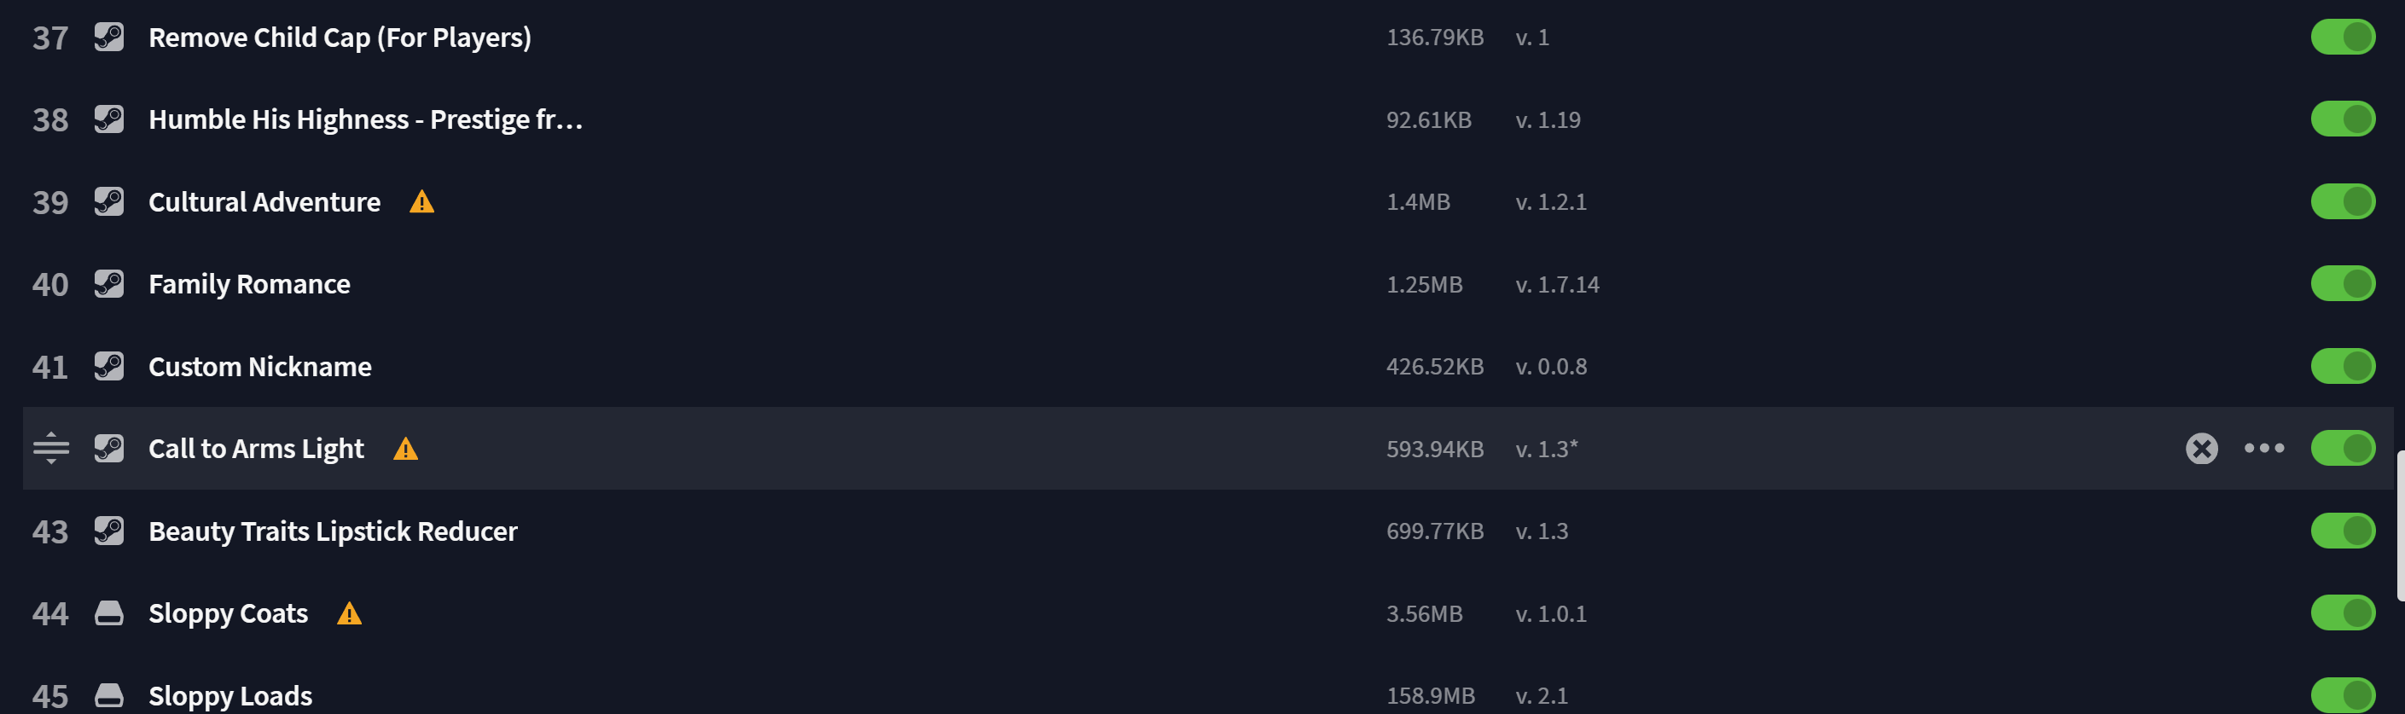Click Sloppy Loads mod name
Viewport: 2405px width, 714px height.
click(230, 696)
